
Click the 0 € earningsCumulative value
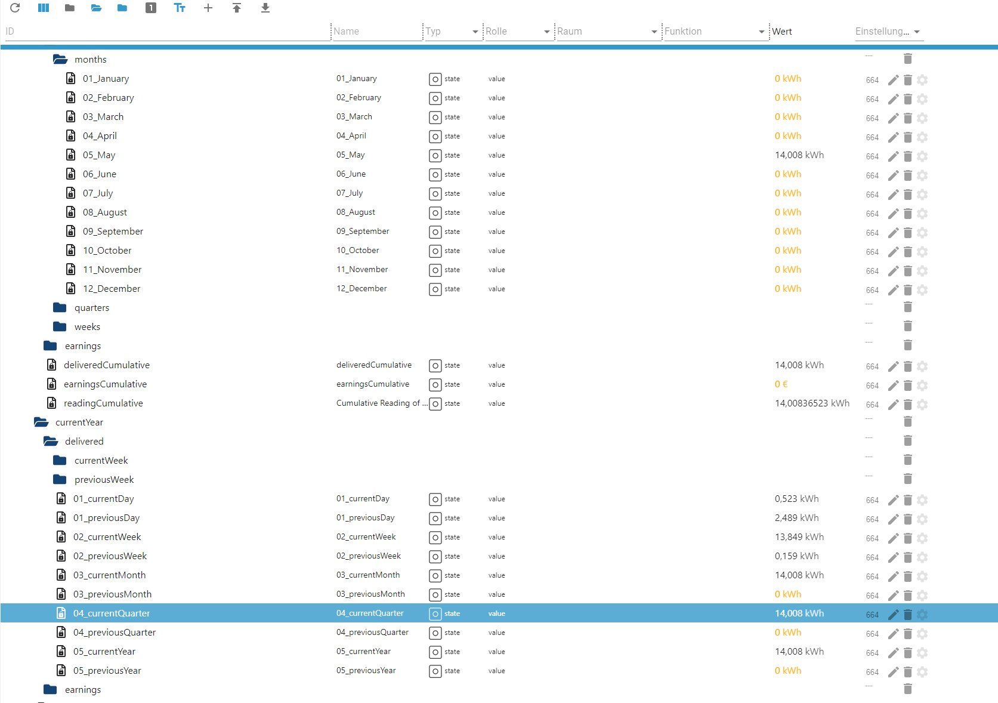[781, 384]
